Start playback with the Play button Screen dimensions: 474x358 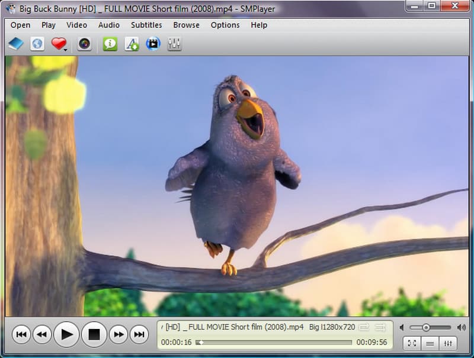click(66, 334)
